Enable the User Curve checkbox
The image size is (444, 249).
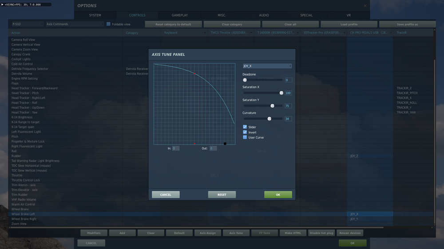pyautogui.click(x=245, y=137)
